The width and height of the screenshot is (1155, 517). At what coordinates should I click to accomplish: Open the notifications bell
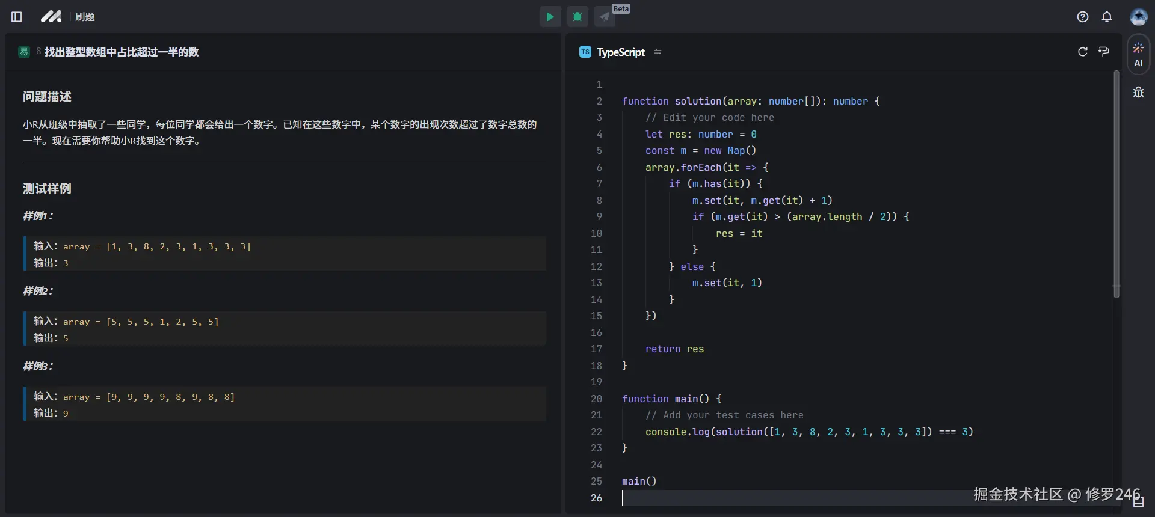(1106, 17)
